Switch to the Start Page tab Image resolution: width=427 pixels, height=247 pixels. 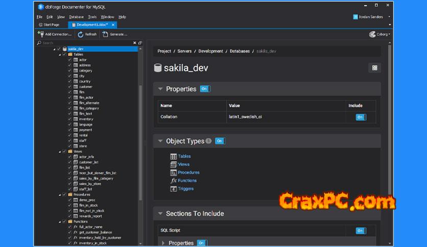(51, 24)
